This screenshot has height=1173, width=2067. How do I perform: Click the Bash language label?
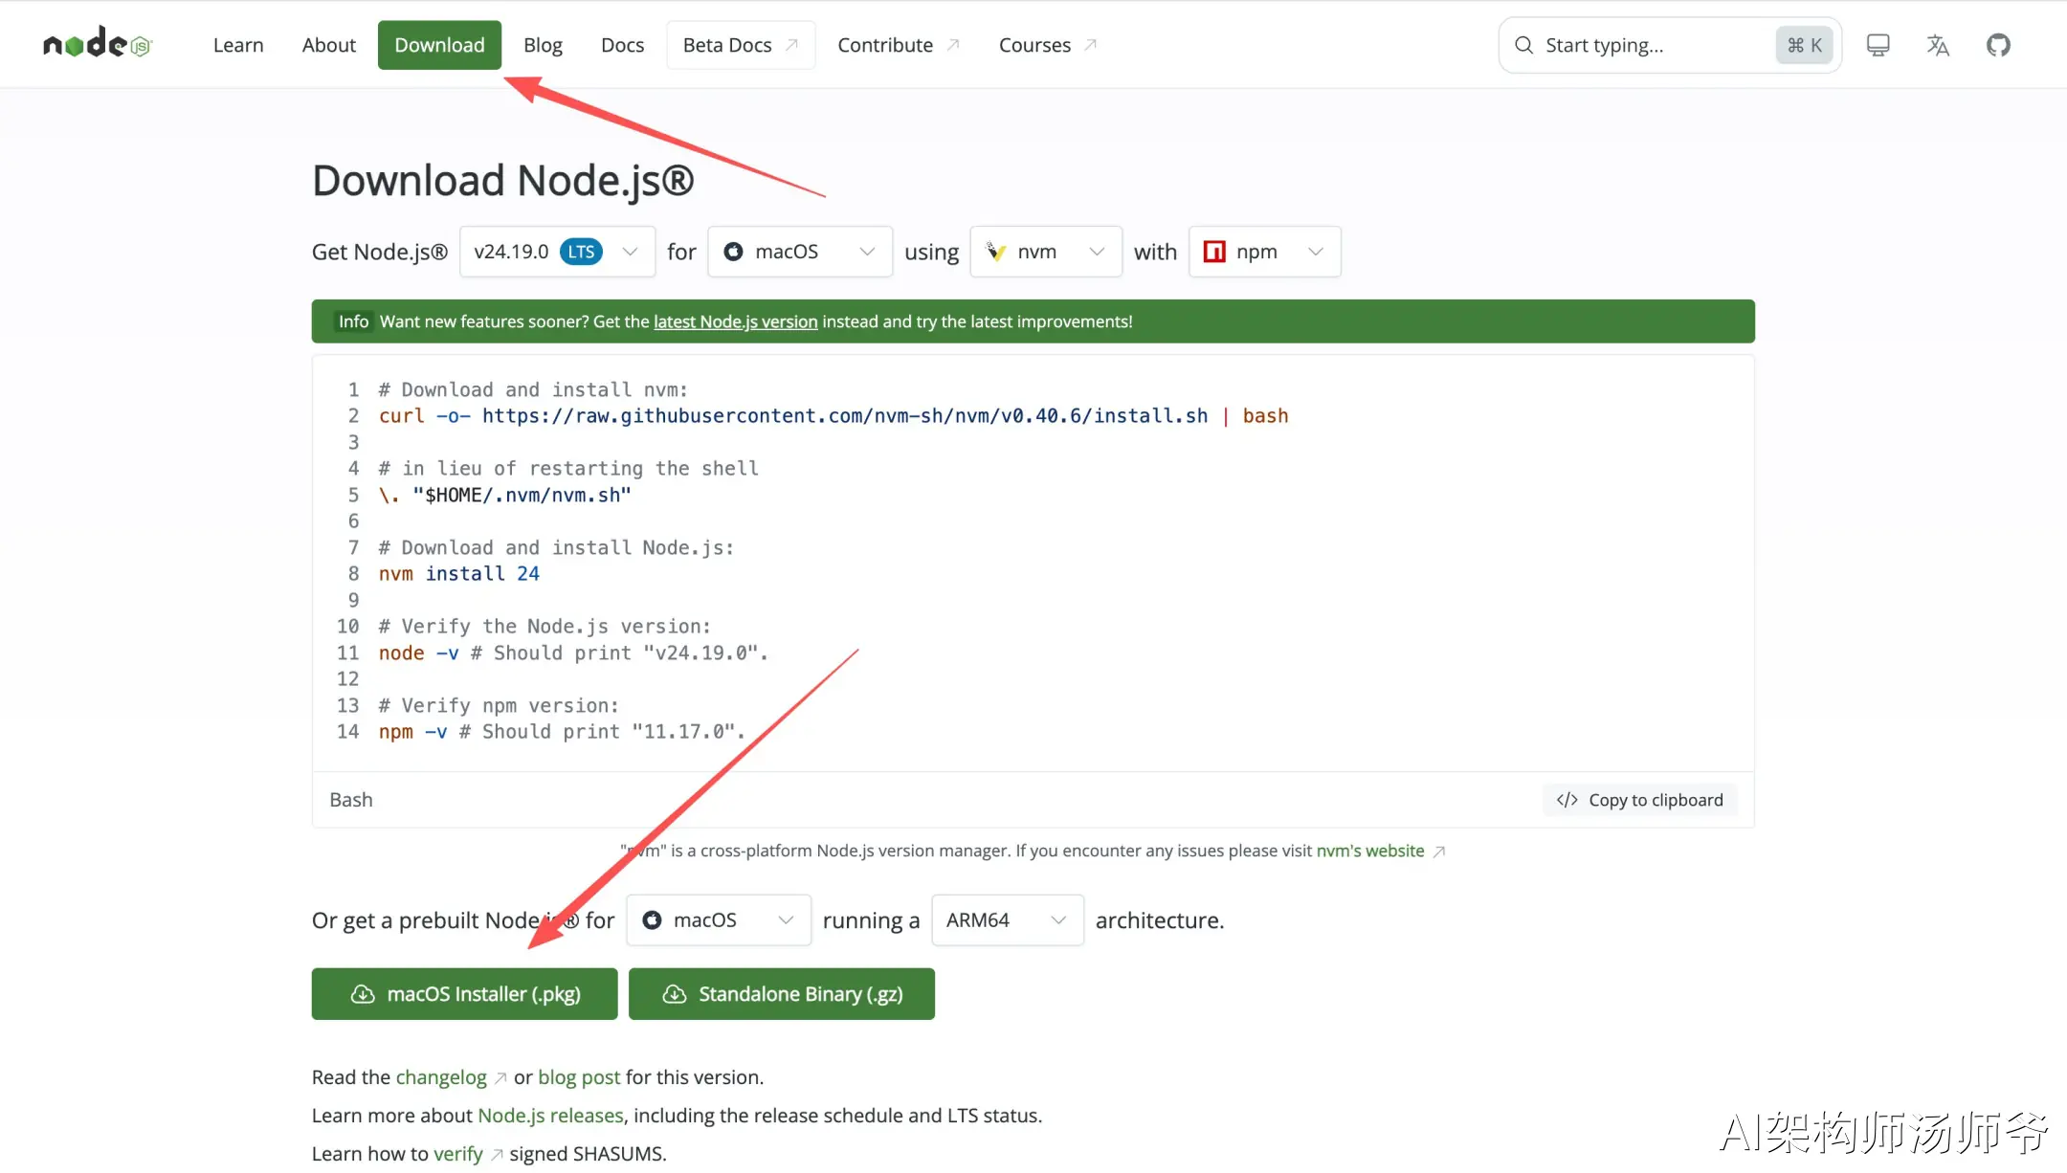tap(351, 800)
